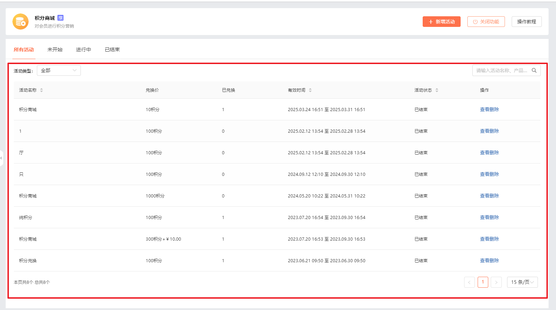The height and width of the screenshot is (310, 556).
Task: Open the 操作教程 tutorial button
Action: pos(526,22)
